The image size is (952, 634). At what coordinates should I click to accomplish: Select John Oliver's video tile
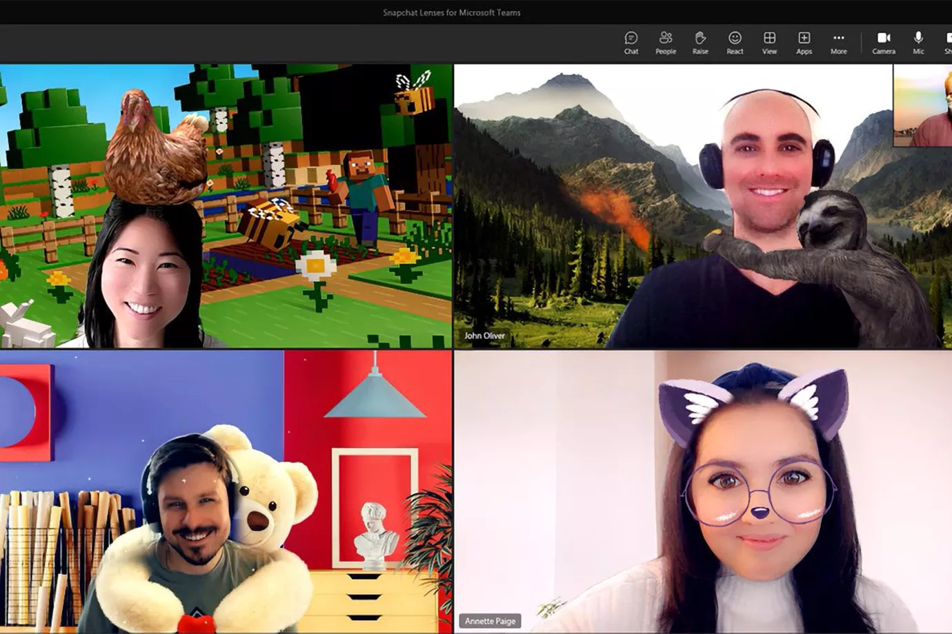click(702, 206)
